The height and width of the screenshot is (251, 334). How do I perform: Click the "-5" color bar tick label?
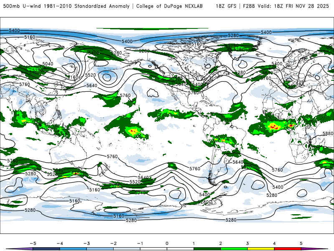pyautogui.click(x=33, y=243)
